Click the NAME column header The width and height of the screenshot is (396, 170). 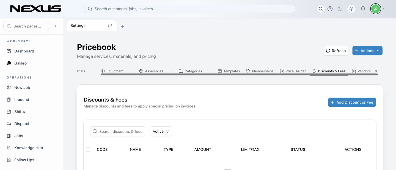point(135,149)
